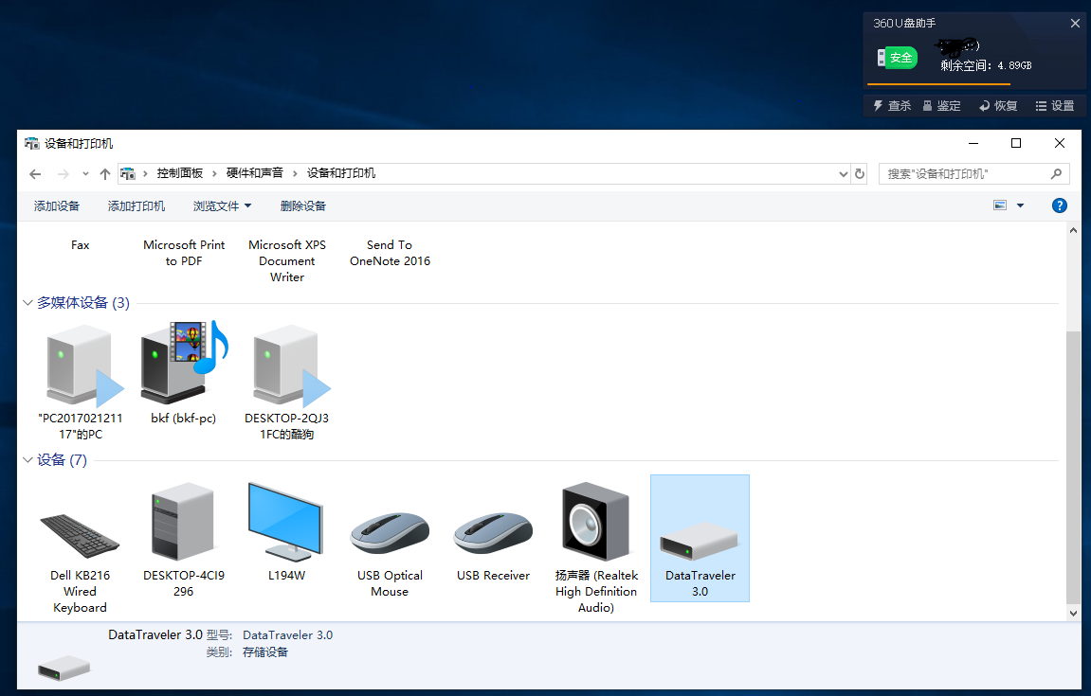Collapse the 多媒体设备 (3) group
Screen dimensions: 1091x696
[x=27, y=302]
